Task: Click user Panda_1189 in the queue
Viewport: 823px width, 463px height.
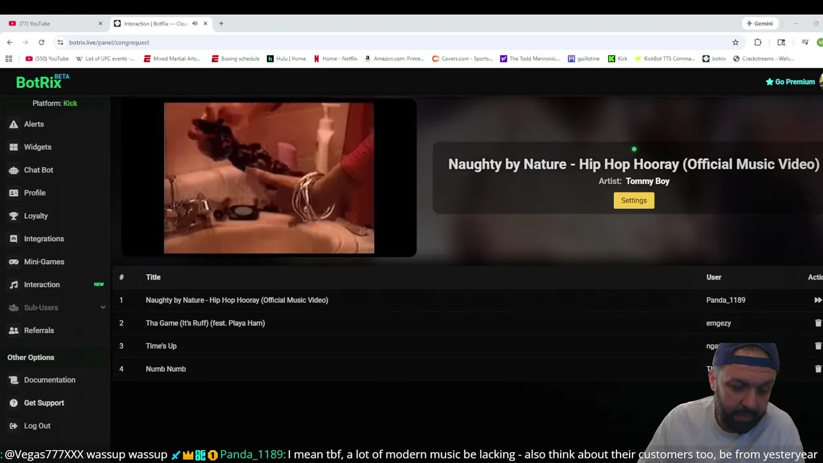Action: click(x=725, y=300)
